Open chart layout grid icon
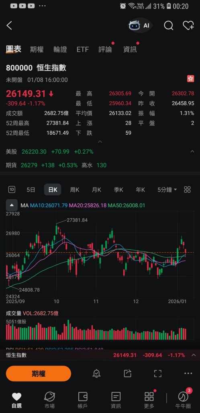The height and width of the screenshot is (413, 200). coord(187,190)
